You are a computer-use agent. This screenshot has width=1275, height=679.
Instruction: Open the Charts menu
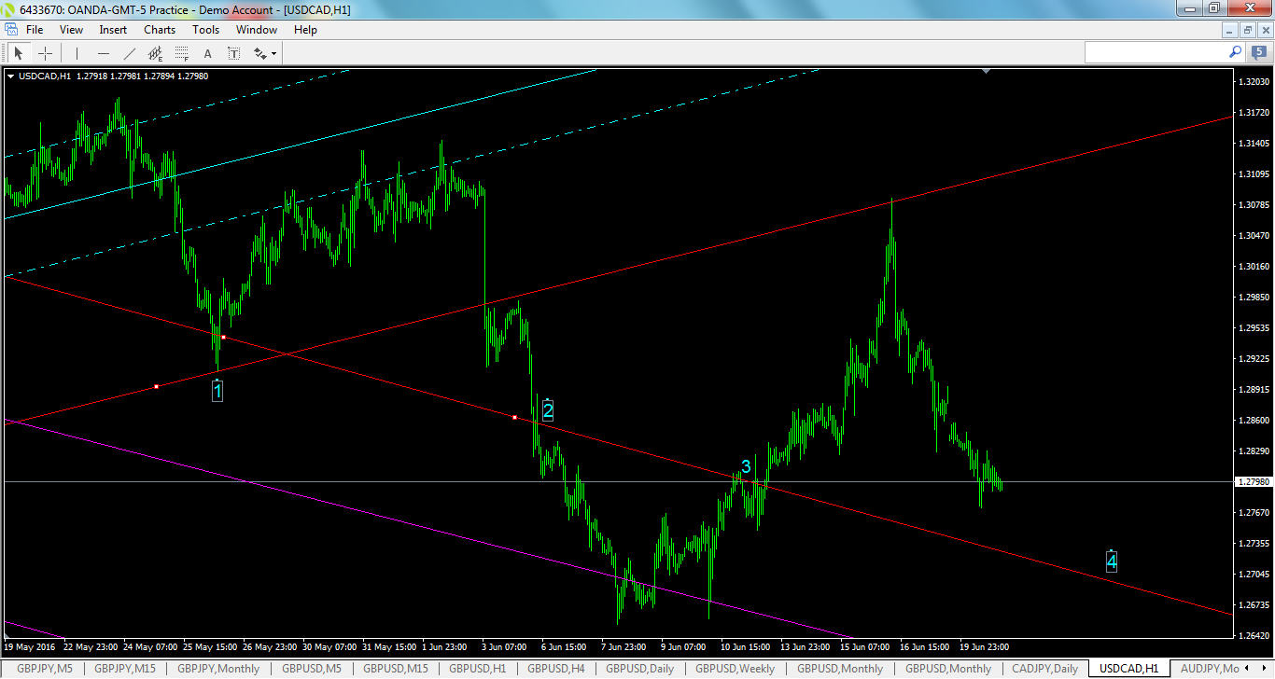159,29
